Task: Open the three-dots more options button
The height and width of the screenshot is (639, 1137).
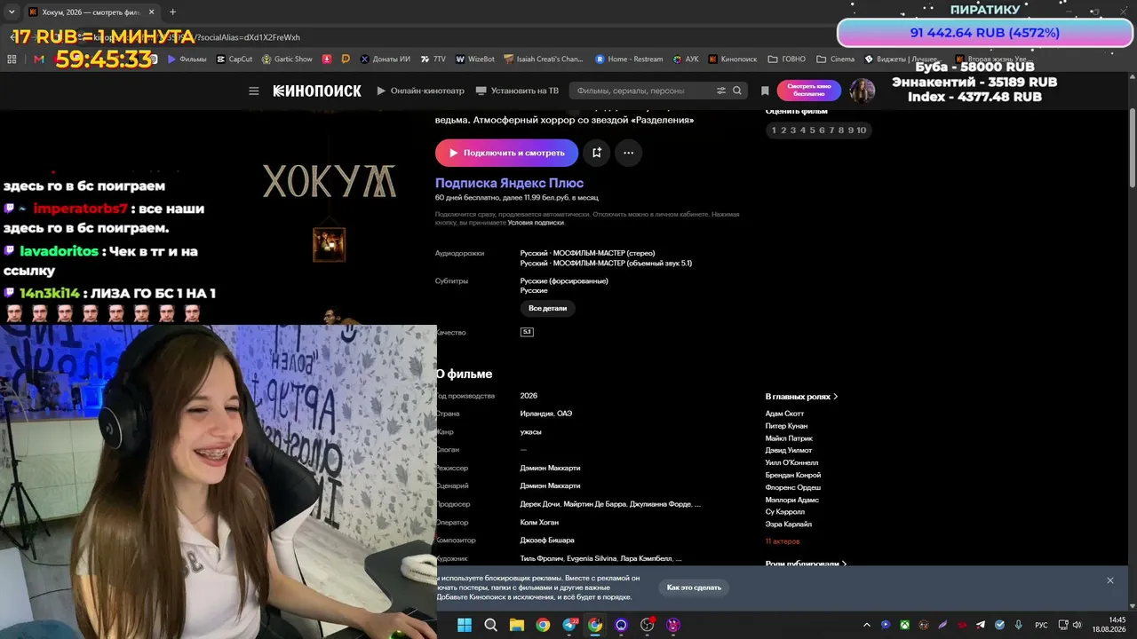Action: 628,153
